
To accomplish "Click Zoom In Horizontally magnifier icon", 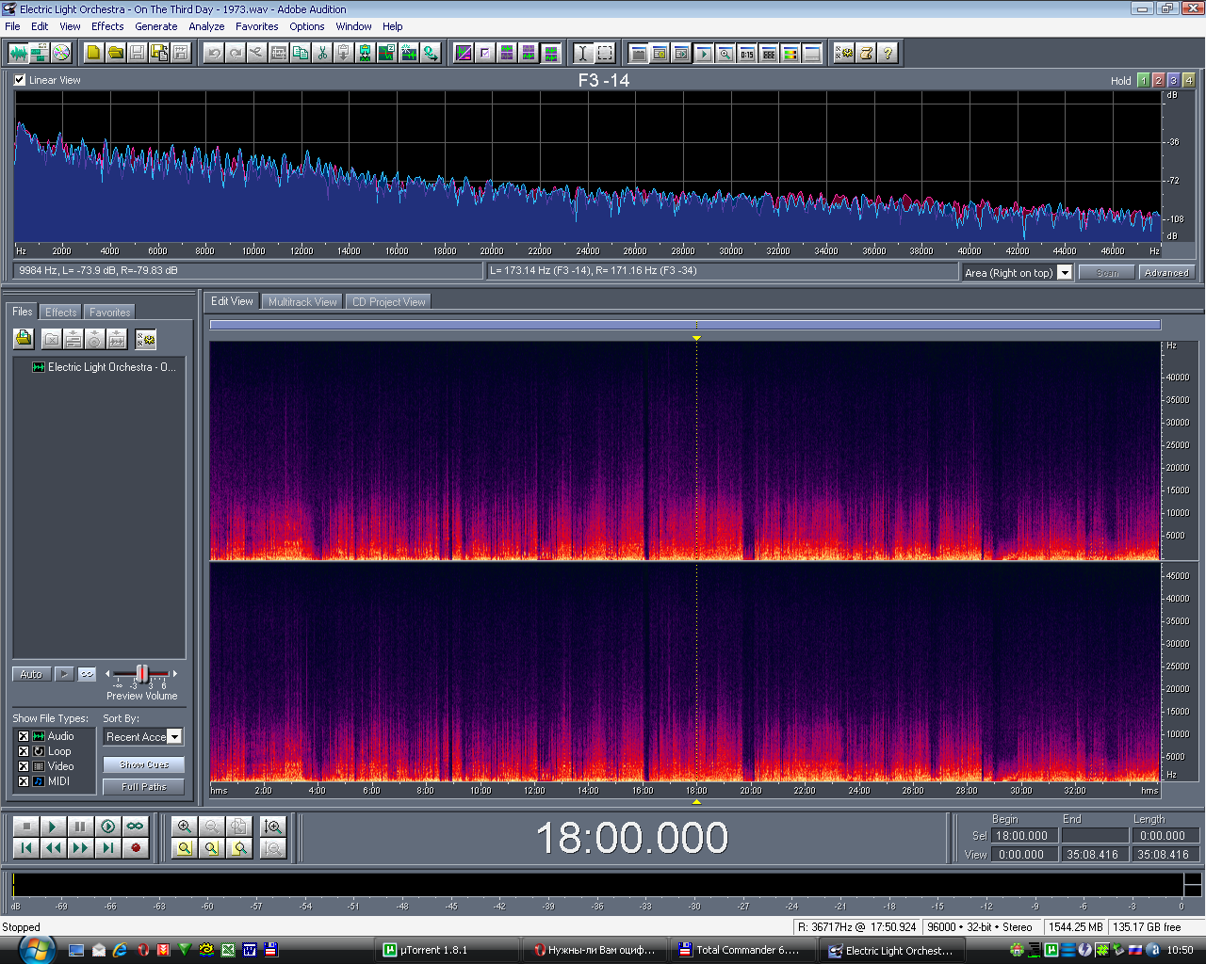I will point(185,827).
